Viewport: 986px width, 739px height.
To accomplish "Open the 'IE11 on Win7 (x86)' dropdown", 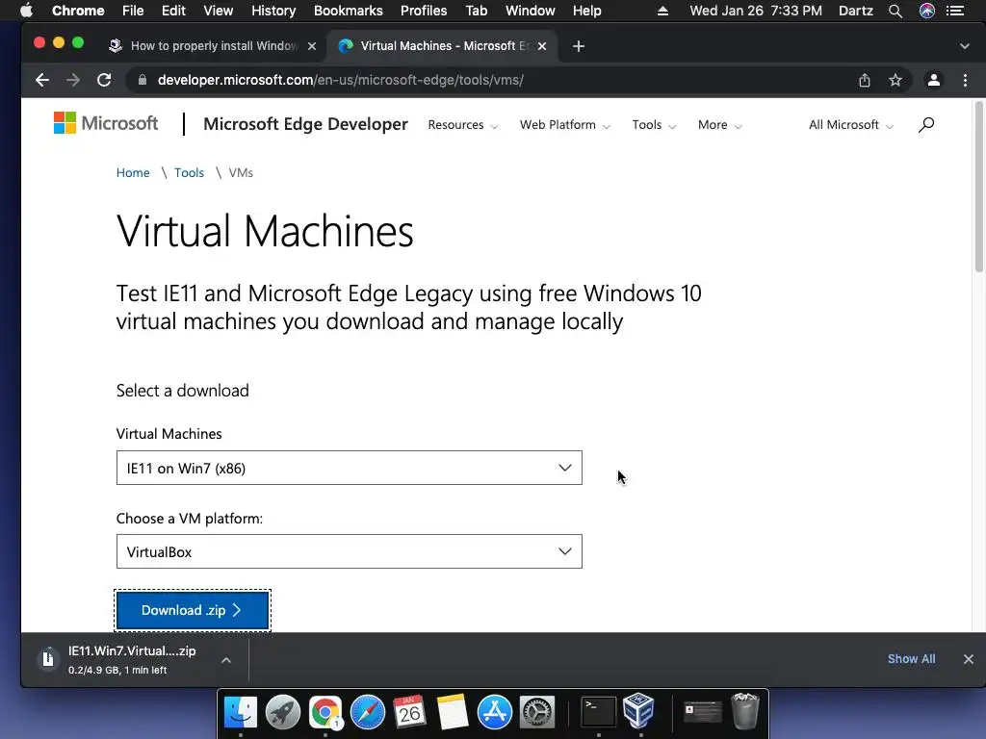I will tap(349, 468).
